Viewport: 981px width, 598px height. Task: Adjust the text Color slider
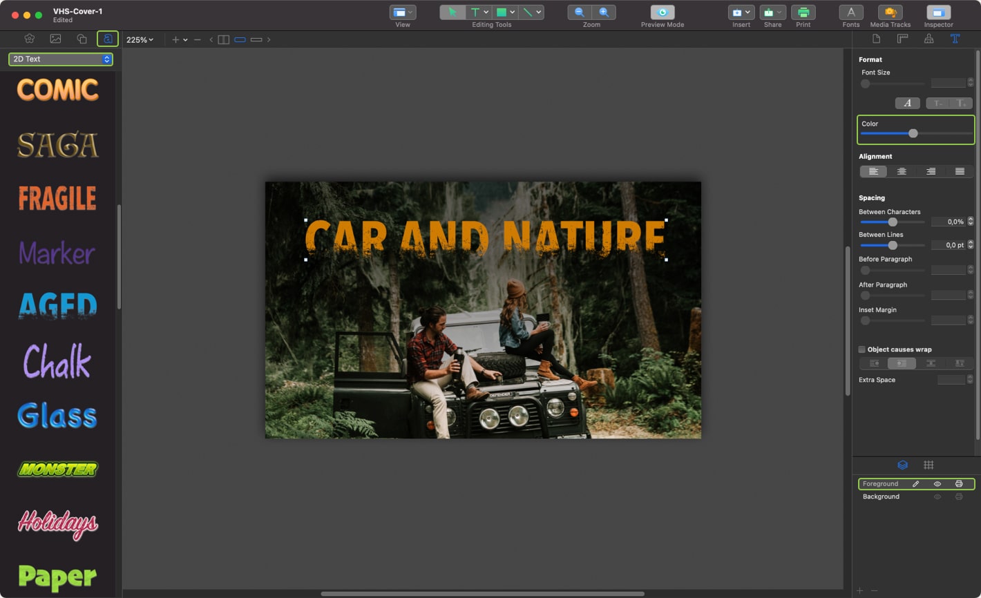coord(913,132)
